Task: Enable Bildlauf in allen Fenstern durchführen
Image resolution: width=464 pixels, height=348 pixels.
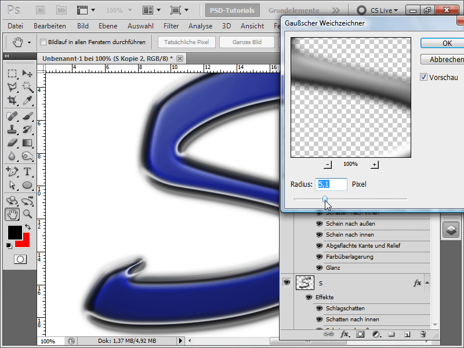Action: [x=43, y=42]
